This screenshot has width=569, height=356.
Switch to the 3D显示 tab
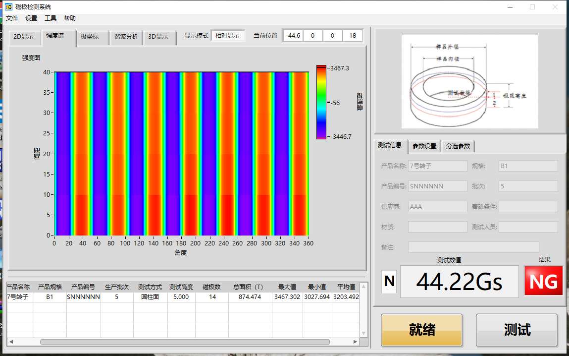159,36
